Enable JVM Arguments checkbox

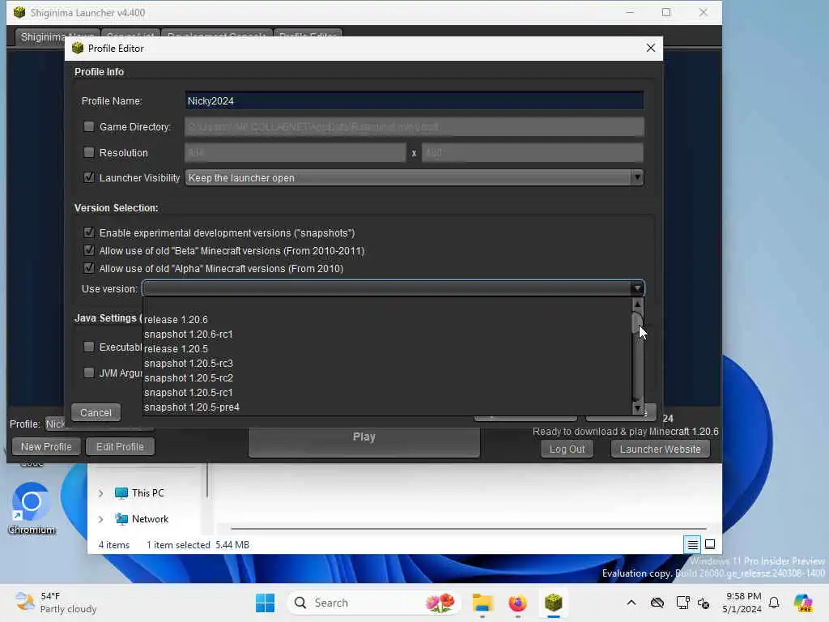click(89, 373)
